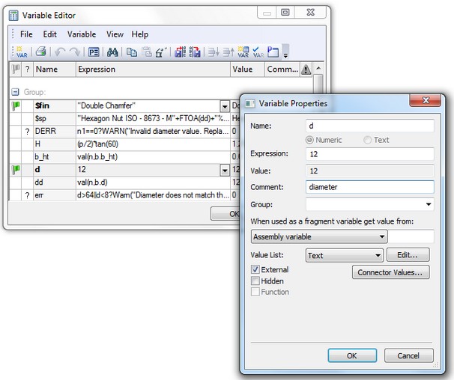Click the Paste icon in the toolbar
The width and height of the screenshot is (454, 380).
coord(147,52)
